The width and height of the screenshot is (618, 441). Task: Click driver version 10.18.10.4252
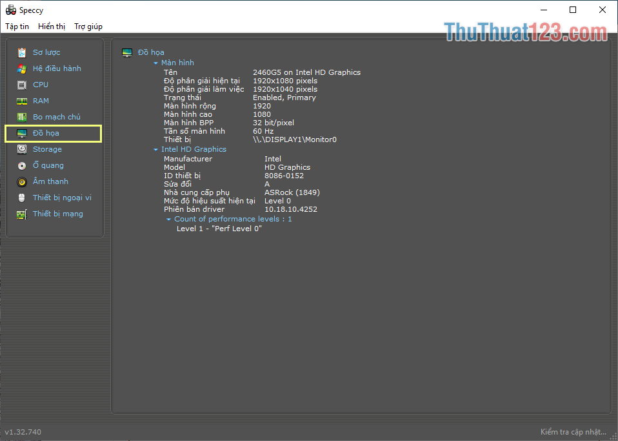coord(291,209)
